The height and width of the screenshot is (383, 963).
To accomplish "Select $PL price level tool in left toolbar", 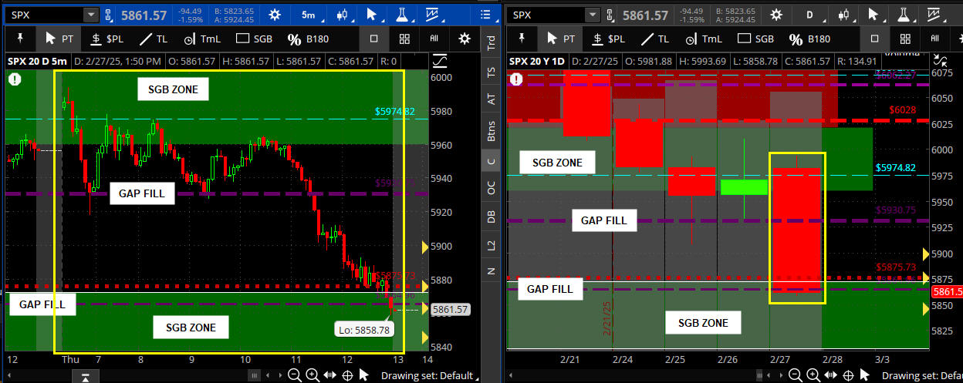I will 107,39.
